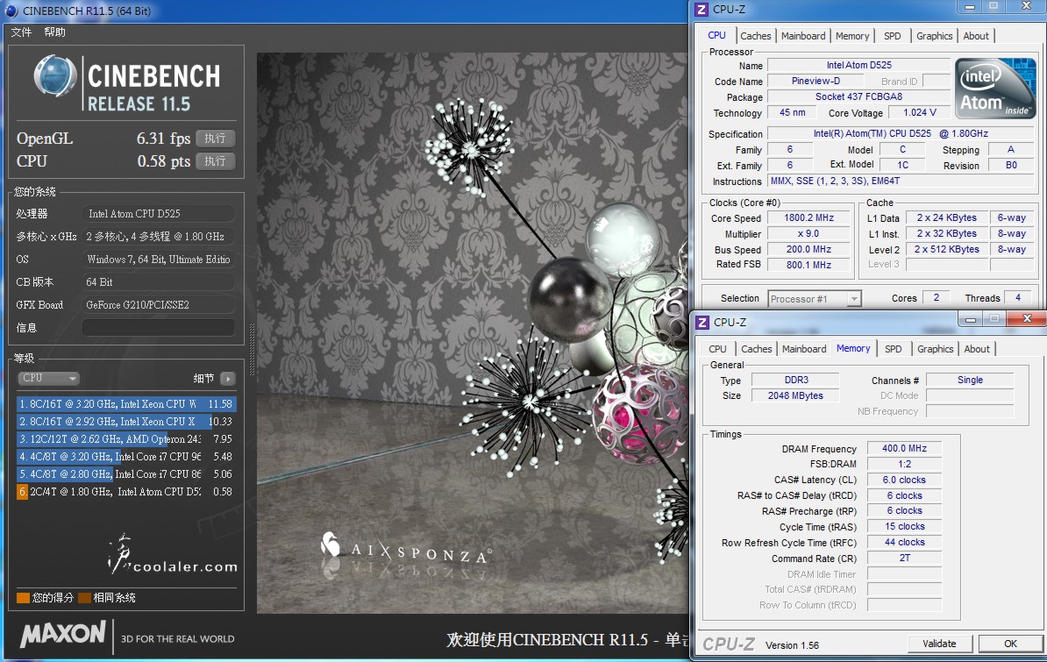
Task: Click lower CPU-Z window Z icon
Action: pos(702,323)
